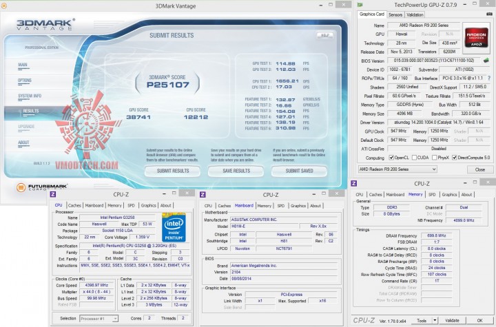Open the Processor #1 selection dropdown
The height and width of the screenshot is (327, 496).
click(99, 319)
